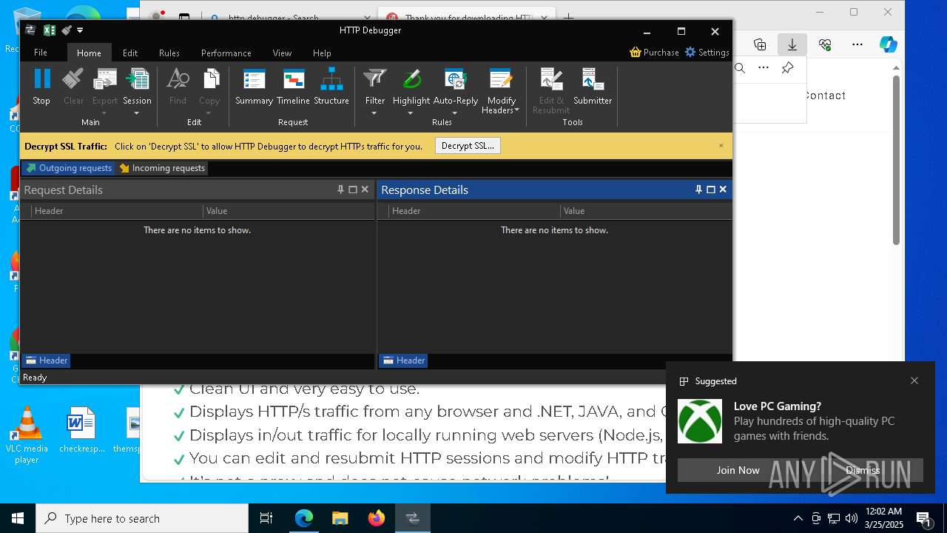Expand the Copy dropdown
The height and width of the screenshot is (533, 947).
pos(209,113)
